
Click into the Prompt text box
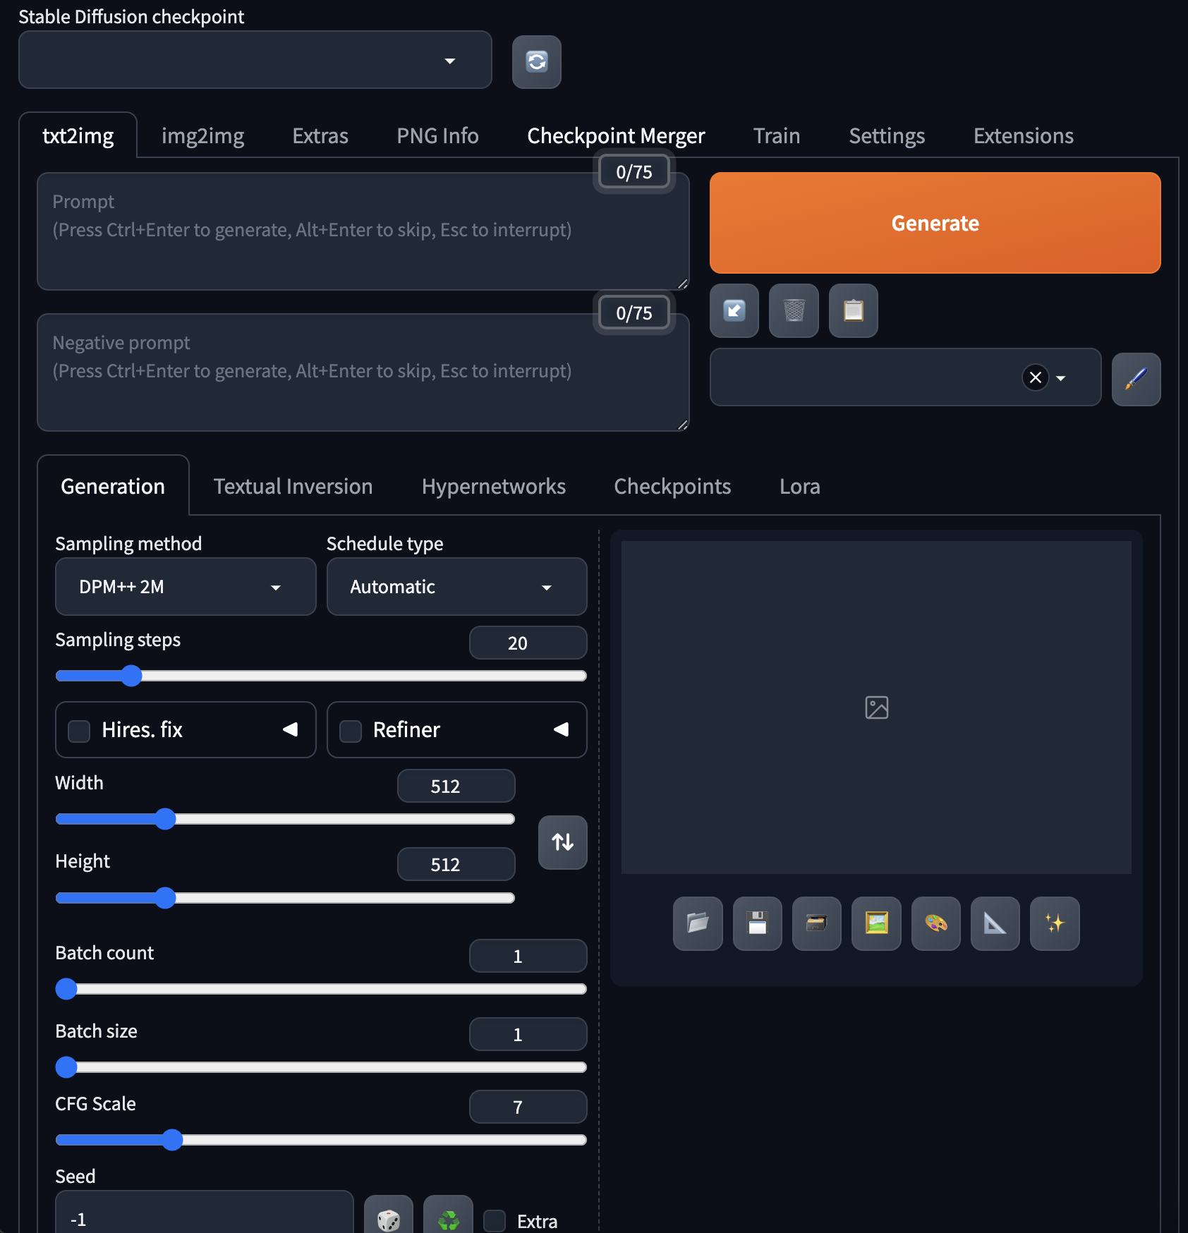[363, 231]
